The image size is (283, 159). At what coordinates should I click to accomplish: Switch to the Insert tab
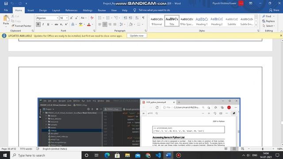[31, 10]
